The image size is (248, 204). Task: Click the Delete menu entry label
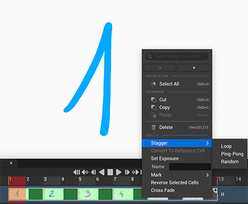(166, 127)
